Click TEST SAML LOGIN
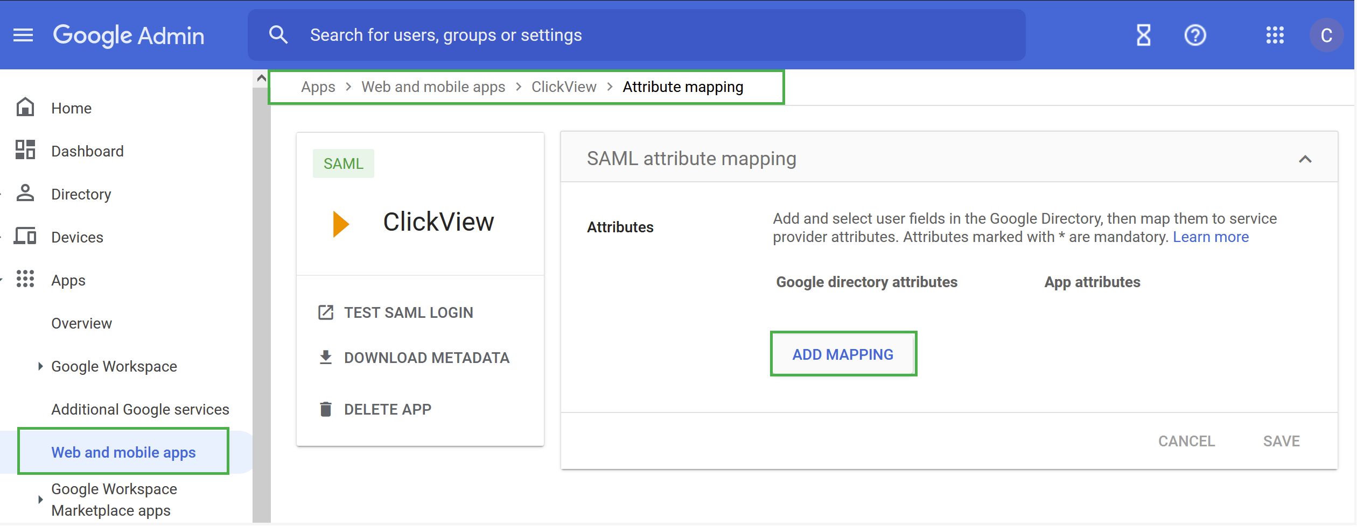 pos(409,312)
